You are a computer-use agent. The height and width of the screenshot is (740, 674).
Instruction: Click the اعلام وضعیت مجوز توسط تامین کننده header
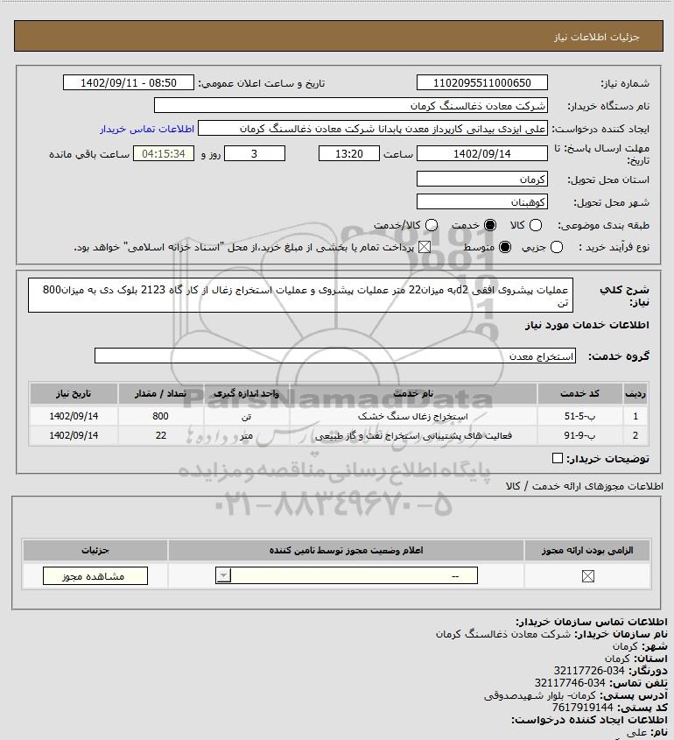click(x=347, y=550)
